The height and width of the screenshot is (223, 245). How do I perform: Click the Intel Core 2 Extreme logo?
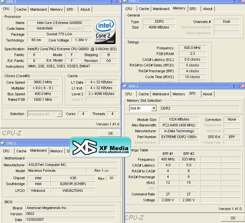coord(105,31)
